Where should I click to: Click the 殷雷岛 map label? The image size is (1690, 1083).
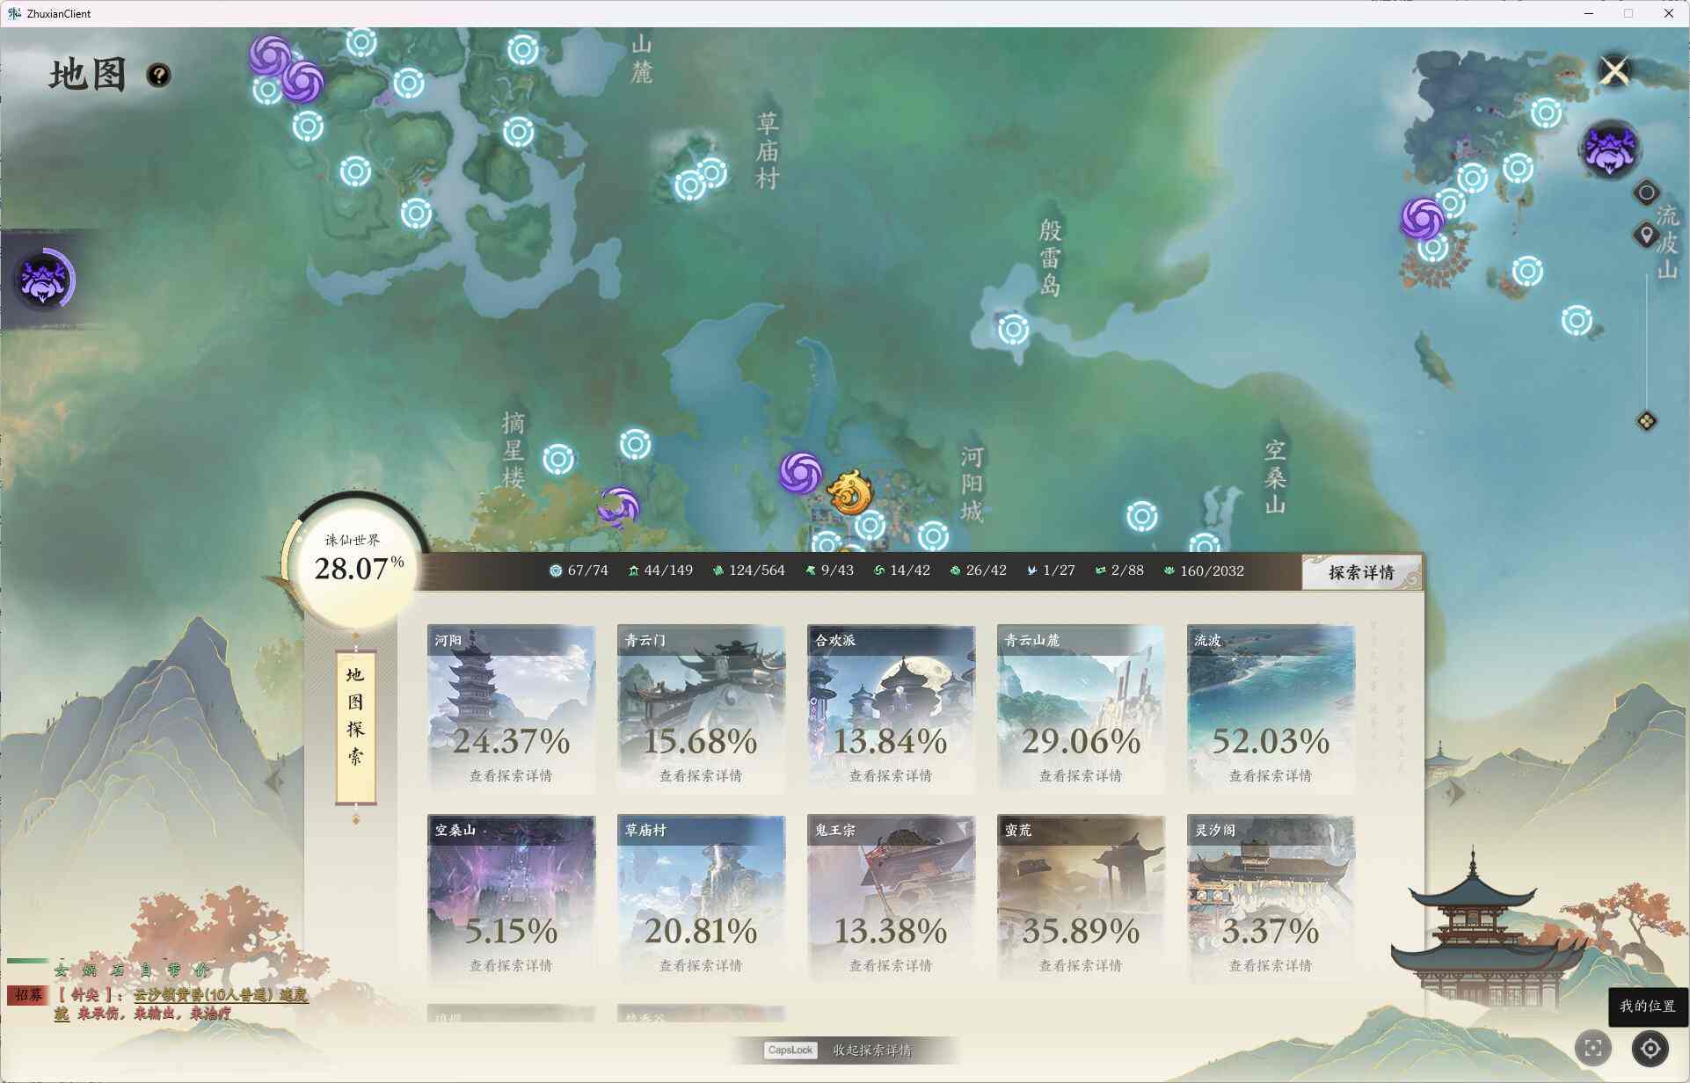pyautogui.click(x=1051, y=258)
